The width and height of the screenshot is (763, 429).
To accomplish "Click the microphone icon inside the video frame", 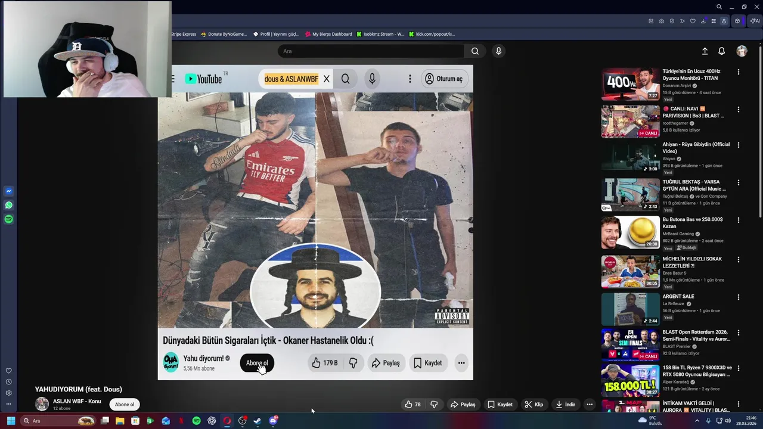I will 372,79.
